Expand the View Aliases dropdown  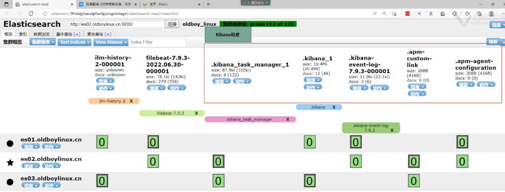point(111,42)
